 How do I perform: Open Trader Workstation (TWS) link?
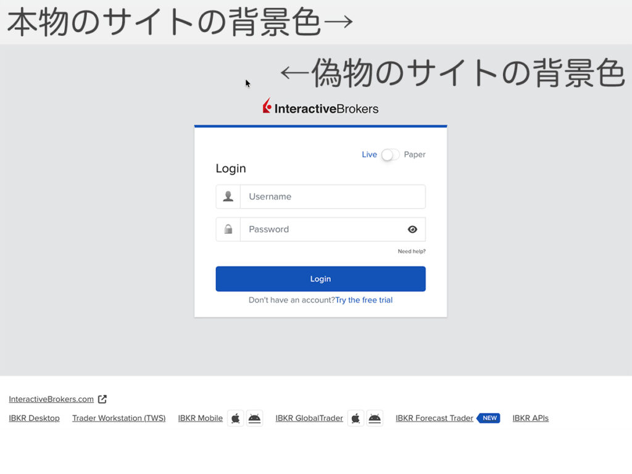coord(119,418)
